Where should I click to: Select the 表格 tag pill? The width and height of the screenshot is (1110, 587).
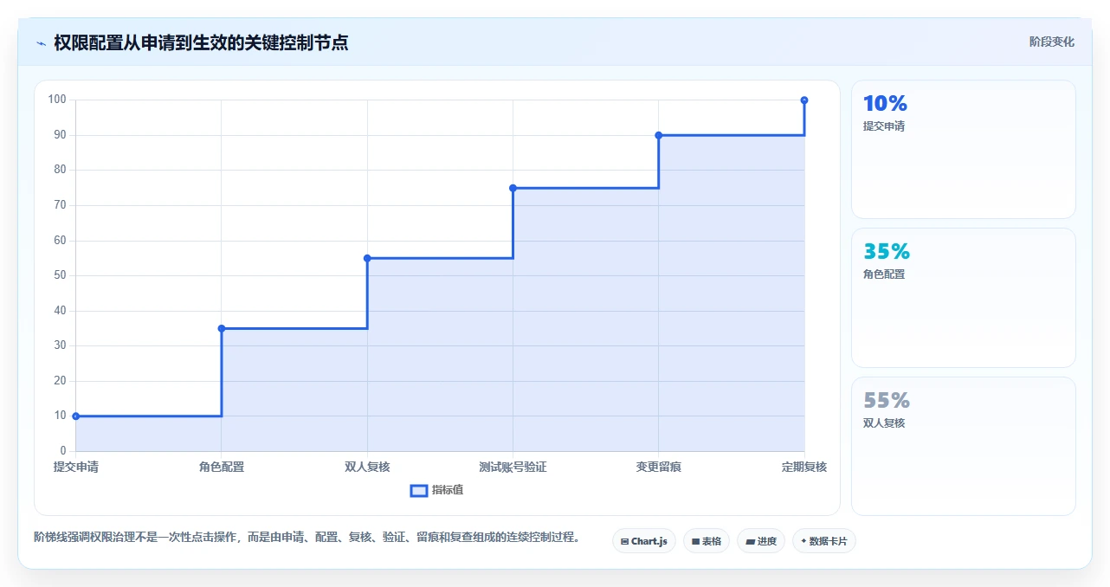(x=707, y=541)
